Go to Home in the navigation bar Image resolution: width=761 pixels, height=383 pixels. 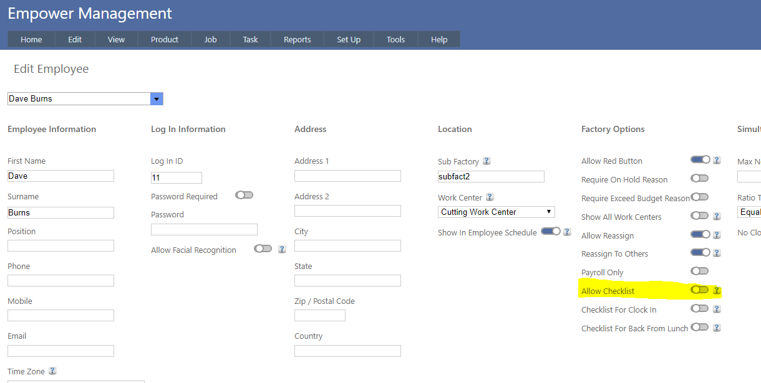[x=31, y=39]
